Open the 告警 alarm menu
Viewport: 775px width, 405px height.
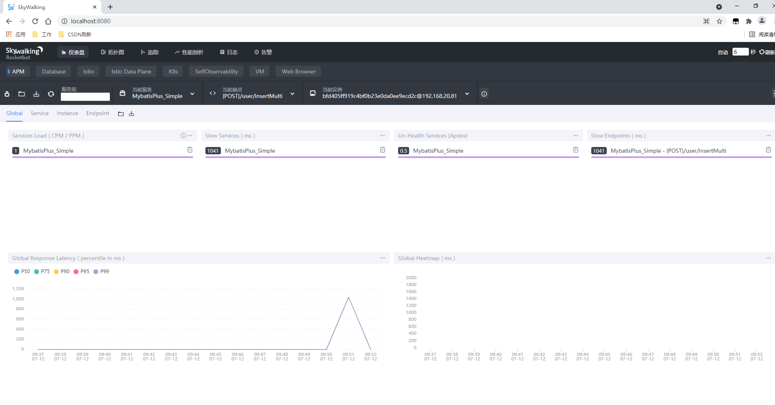pos(263,52)
